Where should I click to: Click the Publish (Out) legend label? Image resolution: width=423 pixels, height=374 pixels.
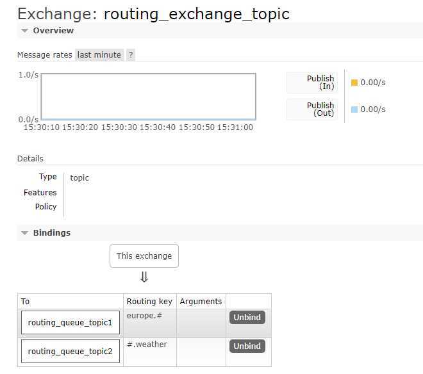pyautogui.click(x=320, y=110)
